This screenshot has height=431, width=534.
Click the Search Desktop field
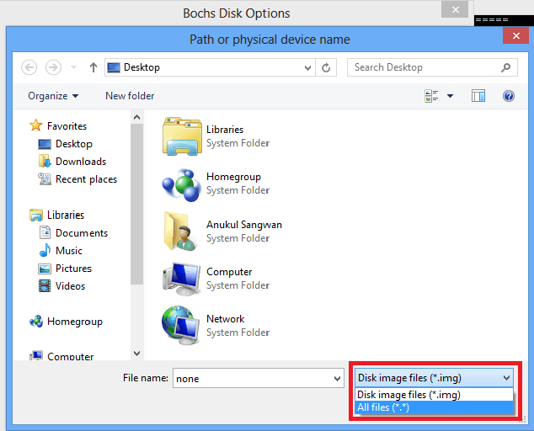(425, 67)
